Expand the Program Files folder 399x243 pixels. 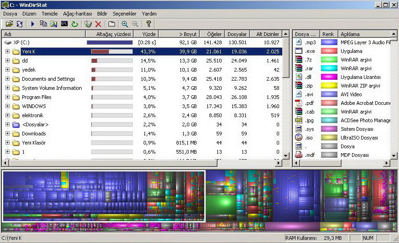(x=7, y=97)
